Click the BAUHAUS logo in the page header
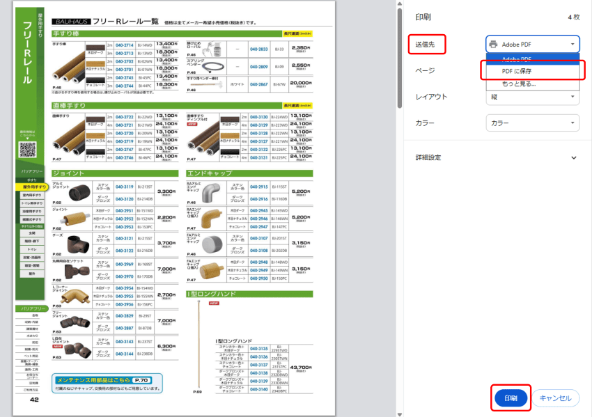 69,22
